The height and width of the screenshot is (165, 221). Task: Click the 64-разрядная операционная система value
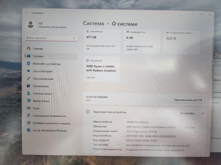coord(158,145)
